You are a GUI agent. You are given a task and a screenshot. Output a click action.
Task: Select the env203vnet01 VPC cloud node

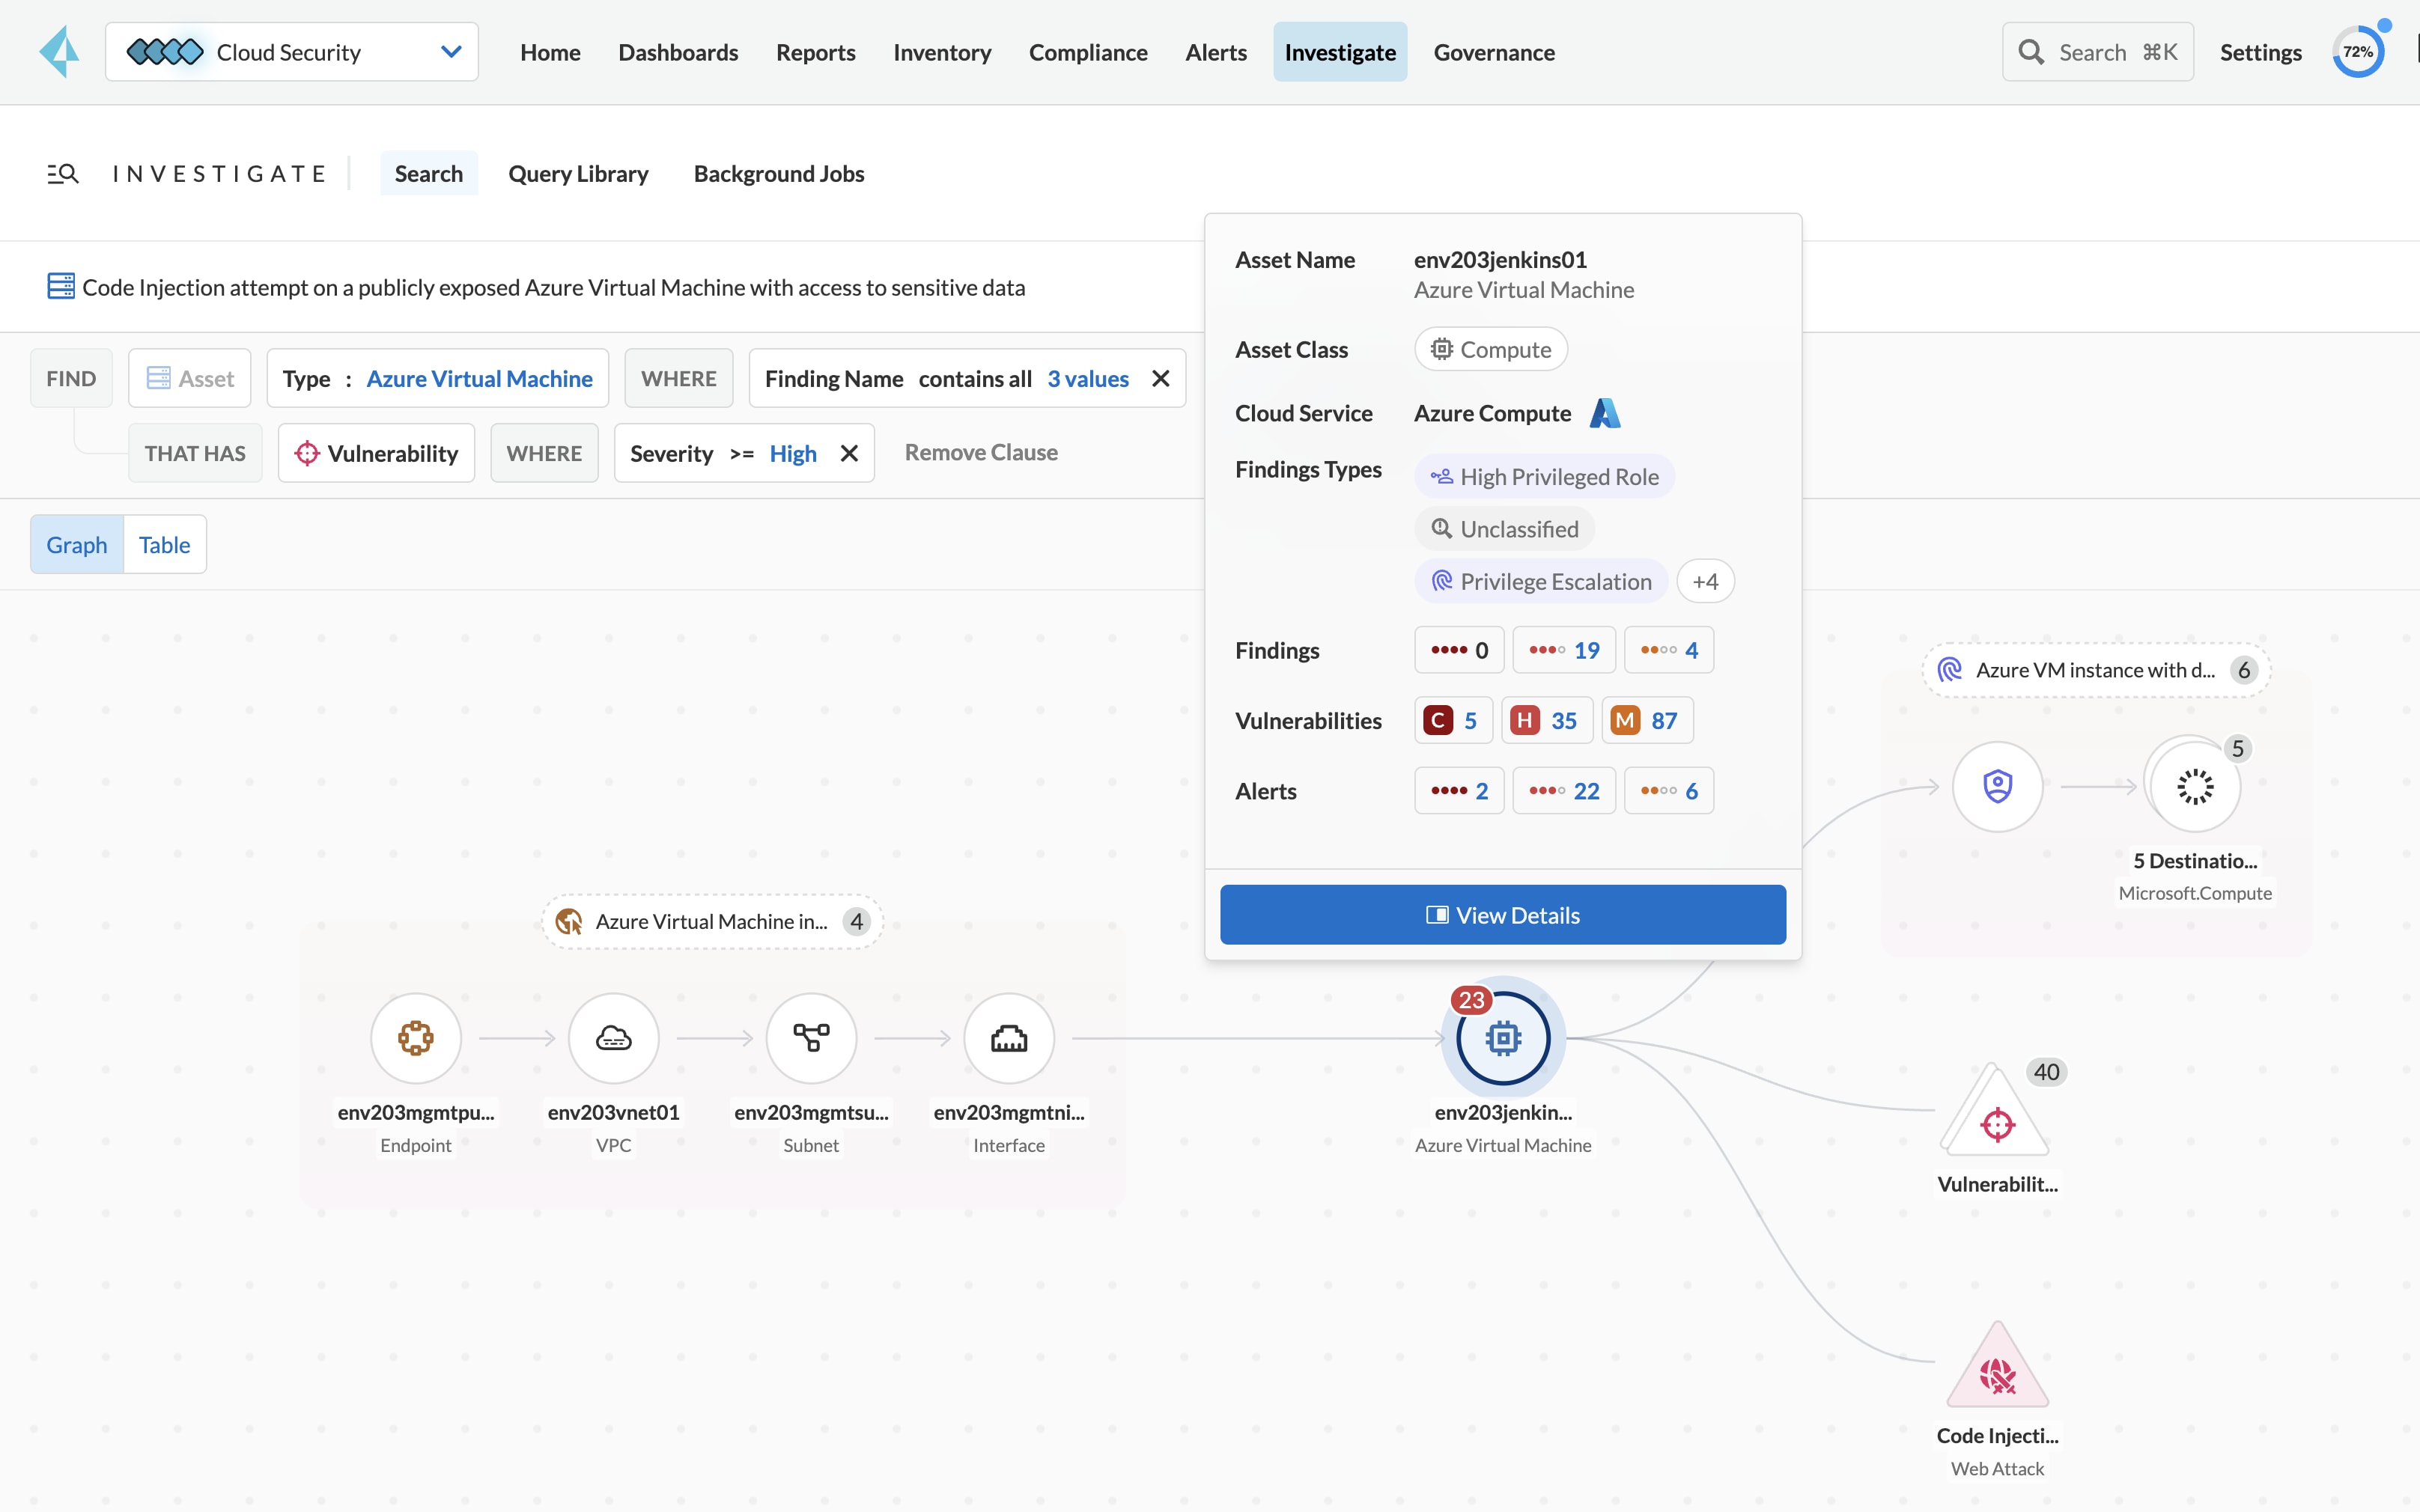tap(613, 1038)
